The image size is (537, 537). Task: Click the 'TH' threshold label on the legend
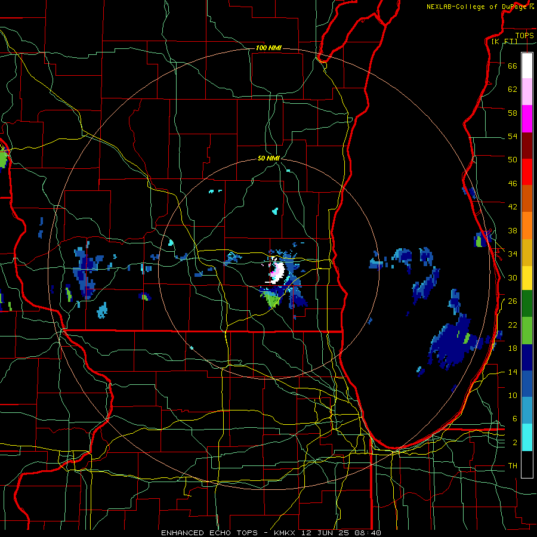click(x=513, y=466)
